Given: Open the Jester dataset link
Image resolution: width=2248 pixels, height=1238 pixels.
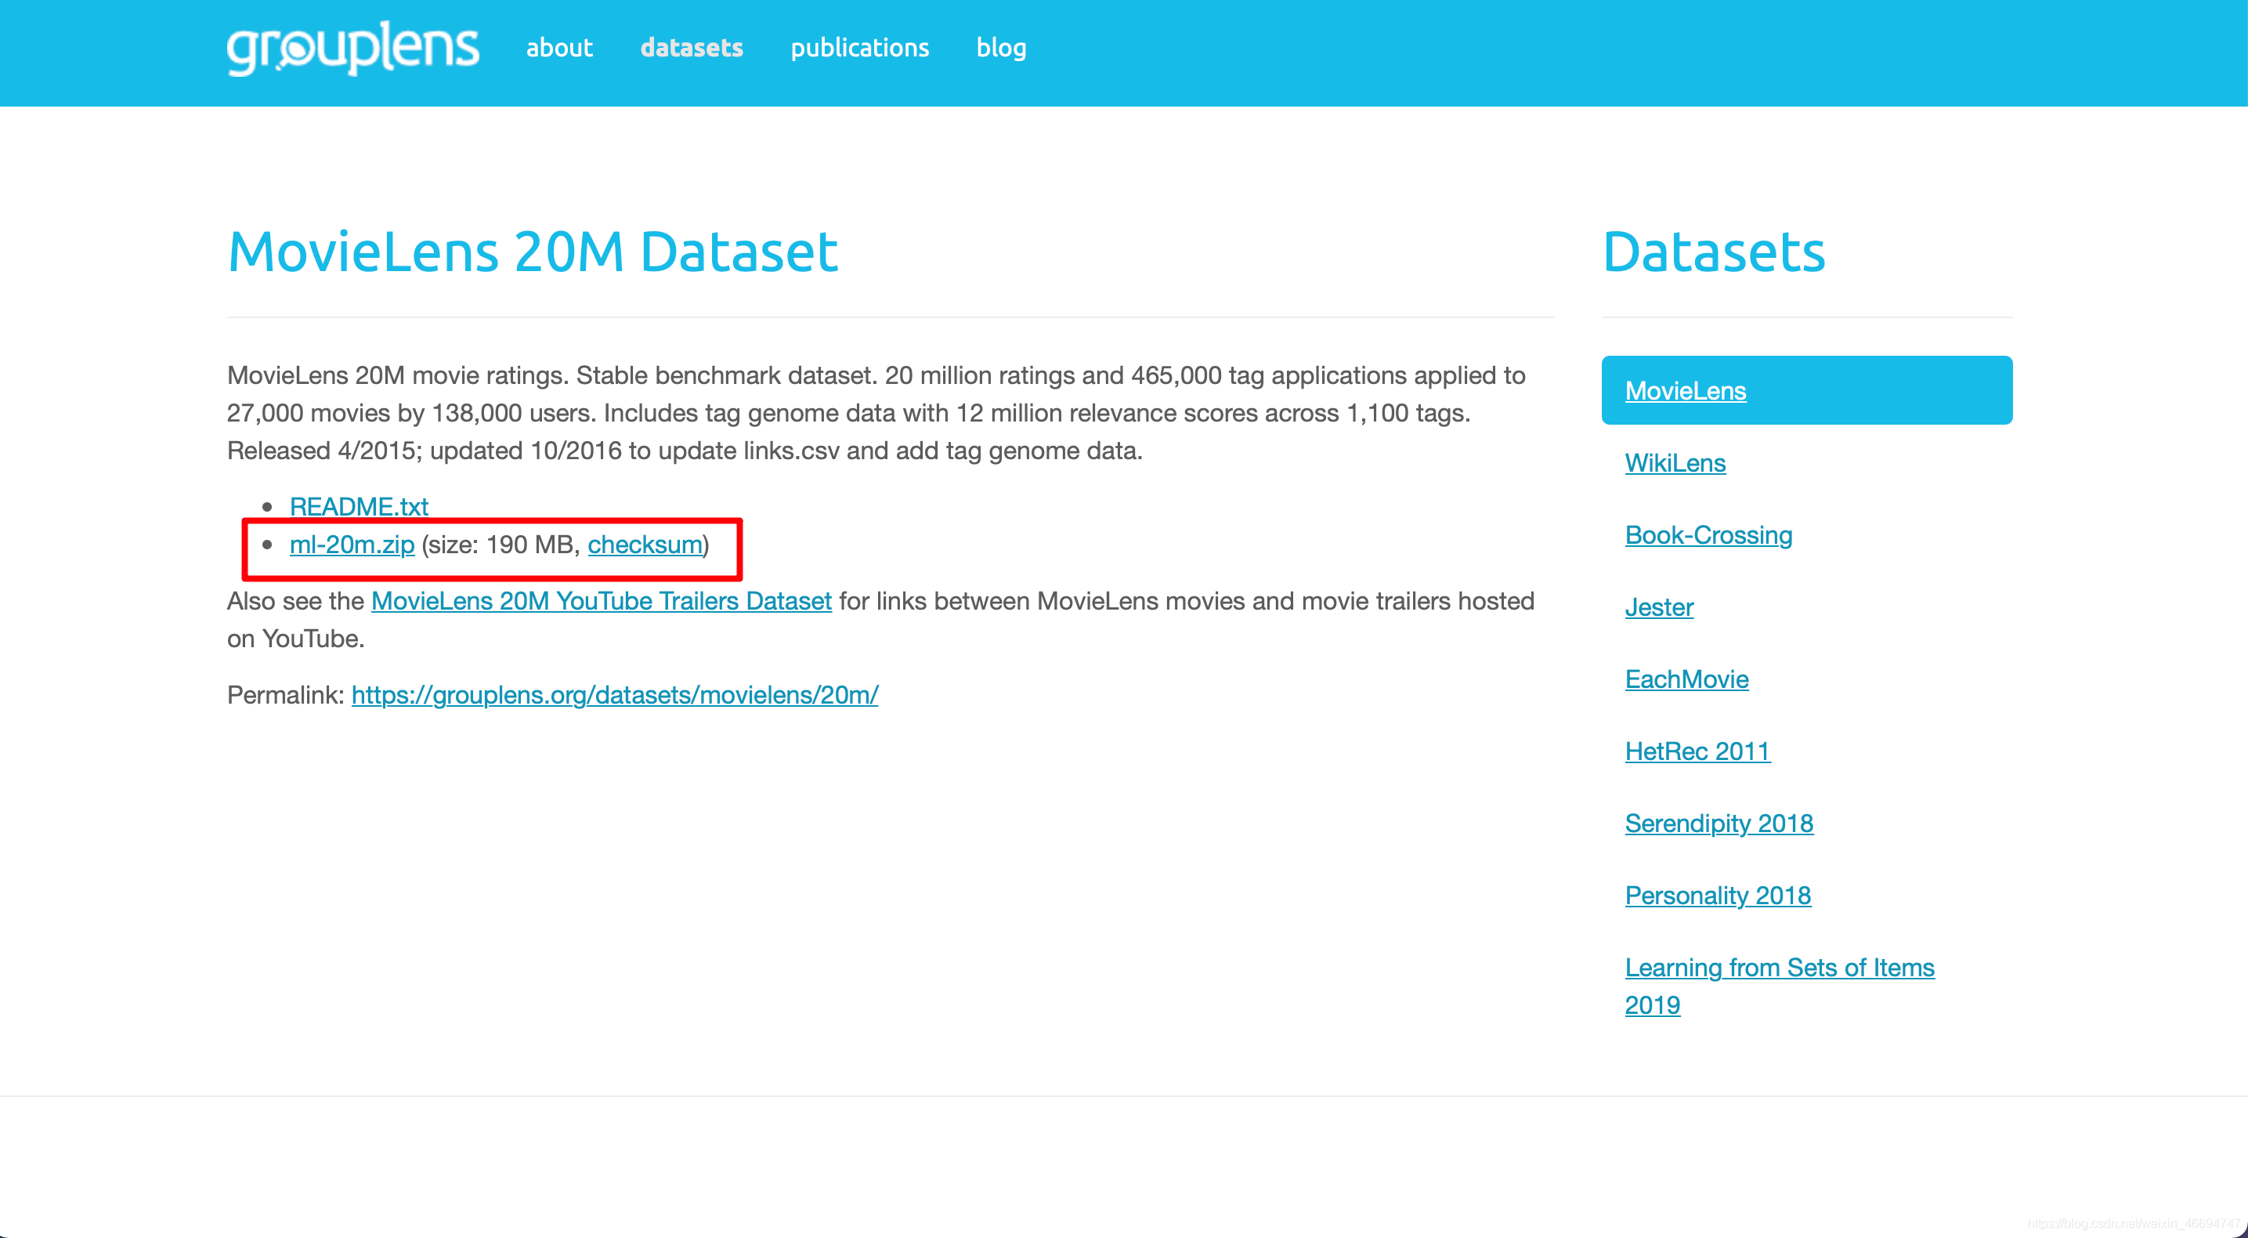Looking at the screenshot, I should 1658,606.
